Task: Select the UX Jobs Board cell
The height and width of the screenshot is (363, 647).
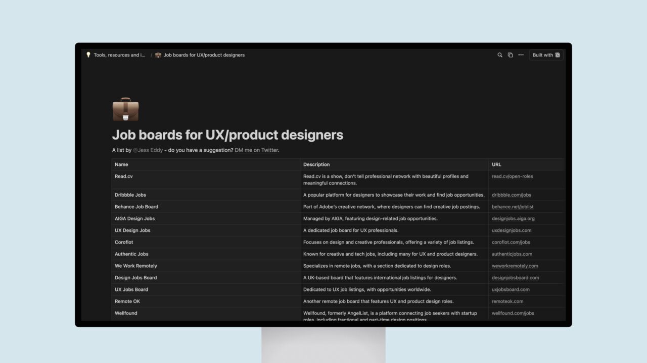Action: click(206, 290)
